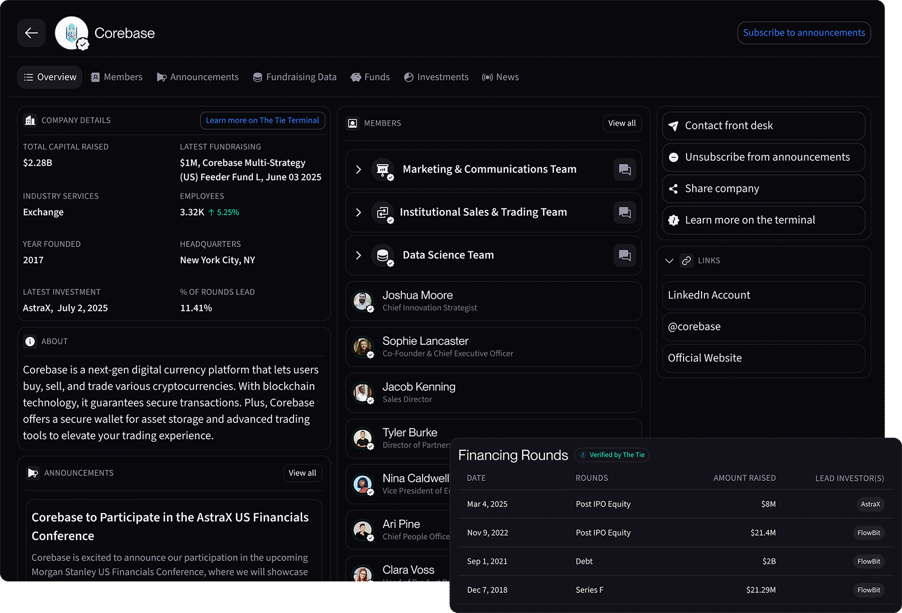Open the Official Website link
Screen dimensions: 902x613
pyautogui.click(x=704, y=358)
